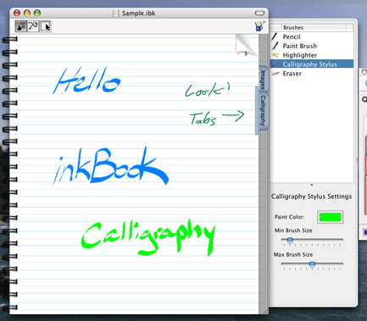Toggle toolbar with the title bar pill button
367x321 pixels.
(259, 13)
